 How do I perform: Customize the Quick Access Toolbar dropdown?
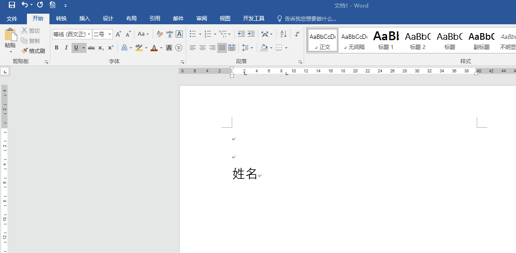click(x=65, y=5)
